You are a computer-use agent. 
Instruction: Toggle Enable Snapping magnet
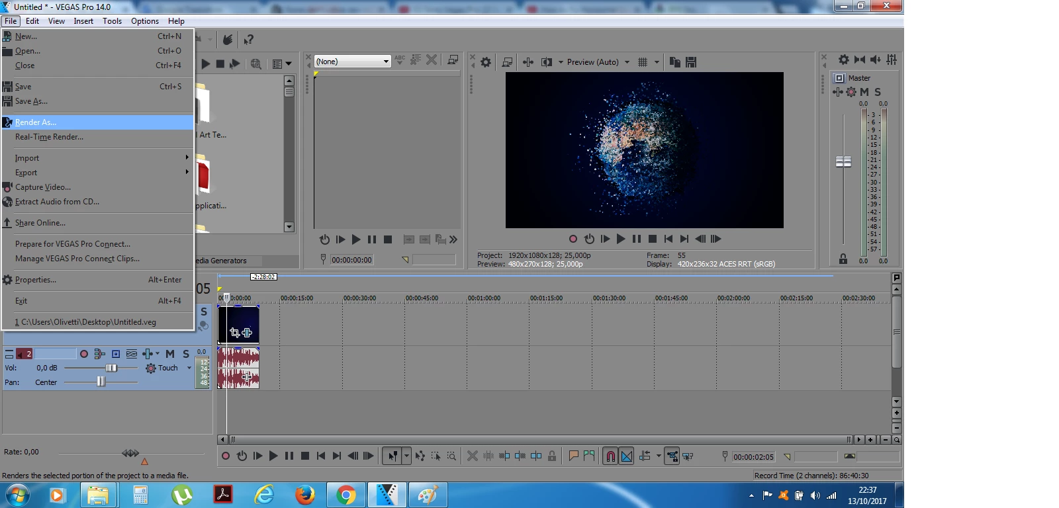[x=610, y=456]
